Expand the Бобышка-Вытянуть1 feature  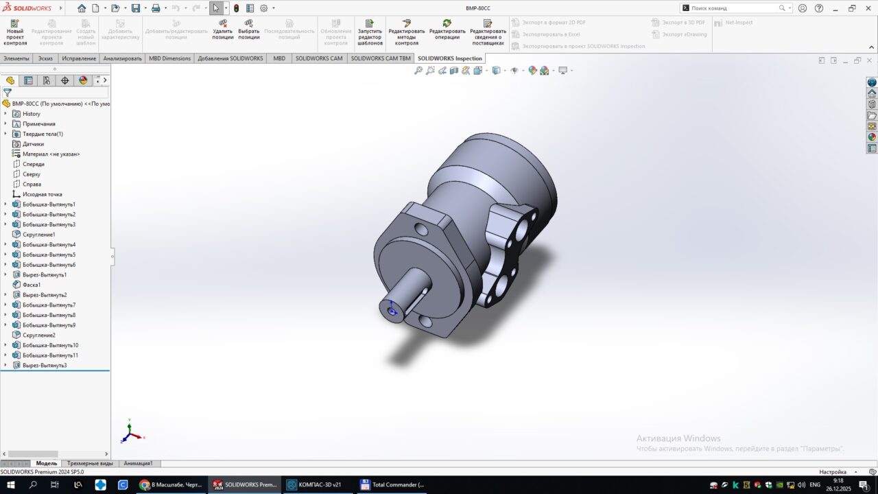click(5, 204)
